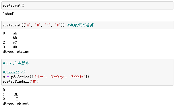Click the 'A' string in cat call

tap(28, 25)
